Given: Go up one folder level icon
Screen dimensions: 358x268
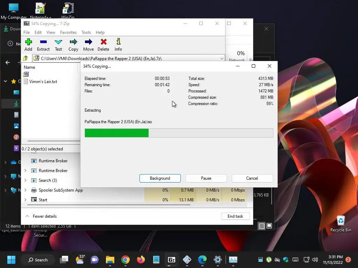Looking at the screenshot, I should (26, 58).
